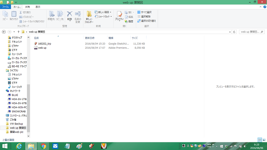Click the search box for web up 展開図
Viewport: 267px width, 150px height.
click(251, 32)
